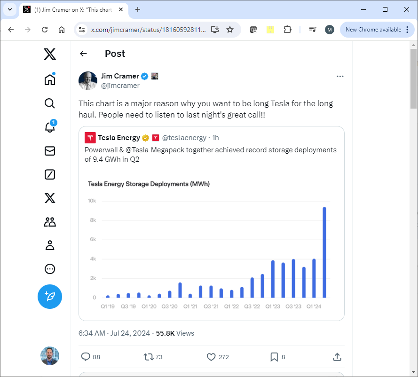Click the browser Back button
The width and height of the screenshot is (418, 377).
click(x=11, y=30)
